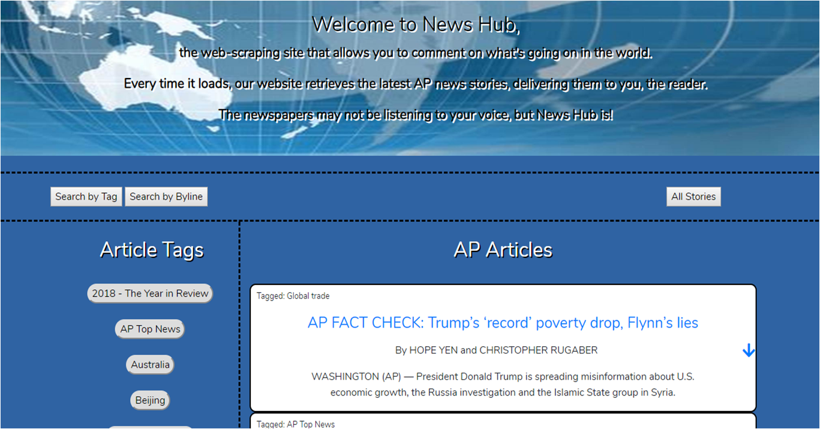Open the AP FACT CHECK article headline link
This screenshot has height=429, width=820.
click(x=503, y=323)
